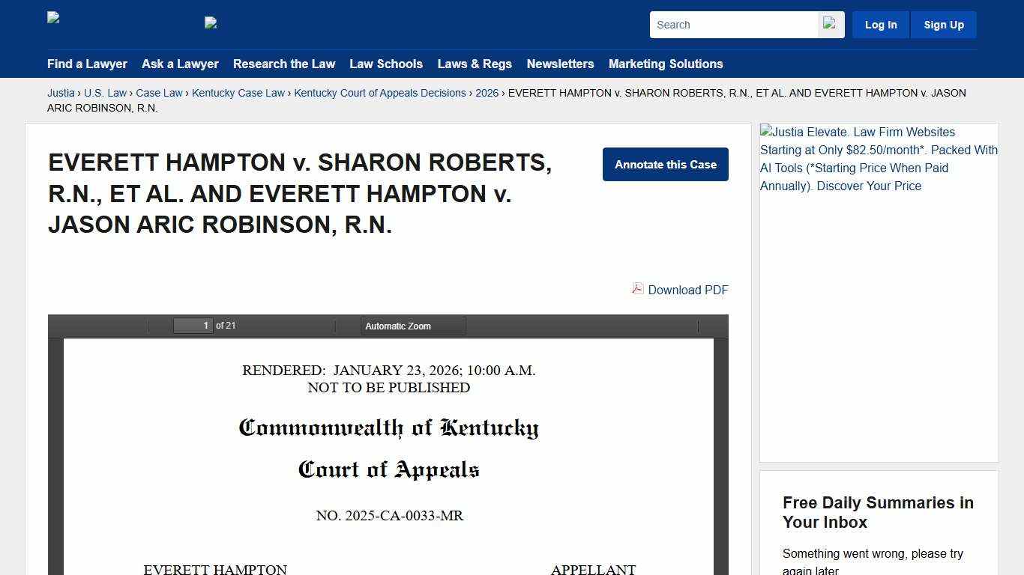Open the "Newsletters" menu
This screenshot has width=1024, height=575.
pos(560,64)
